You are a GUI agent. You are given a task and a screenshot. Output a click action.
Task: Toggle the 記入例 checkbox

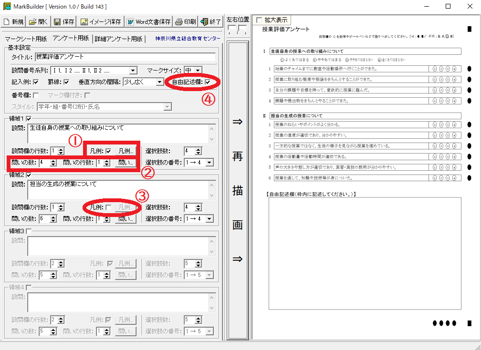pos(36,82)
